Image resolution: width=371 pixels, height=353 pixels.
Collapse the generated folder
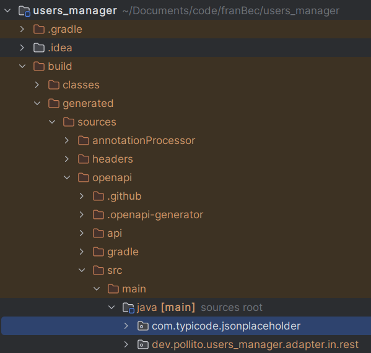37,103
